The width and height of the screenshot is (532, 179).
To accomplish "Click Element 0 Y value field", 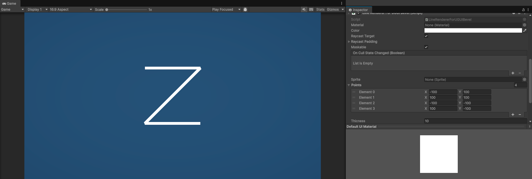I will (x=477, y=92).
